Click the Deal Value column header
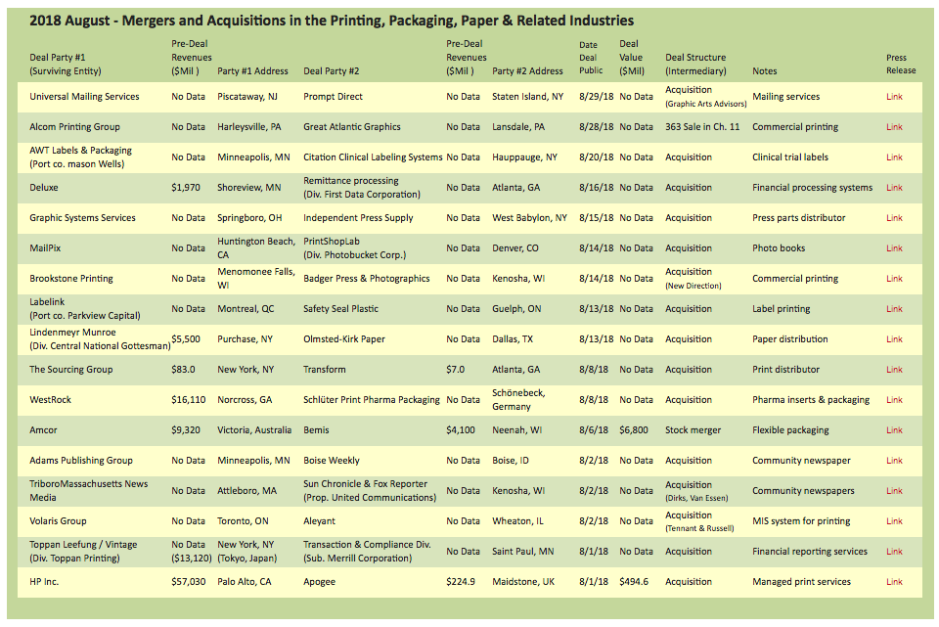The height and width of the screenshot is (627, 939). [x=632, y=57]
